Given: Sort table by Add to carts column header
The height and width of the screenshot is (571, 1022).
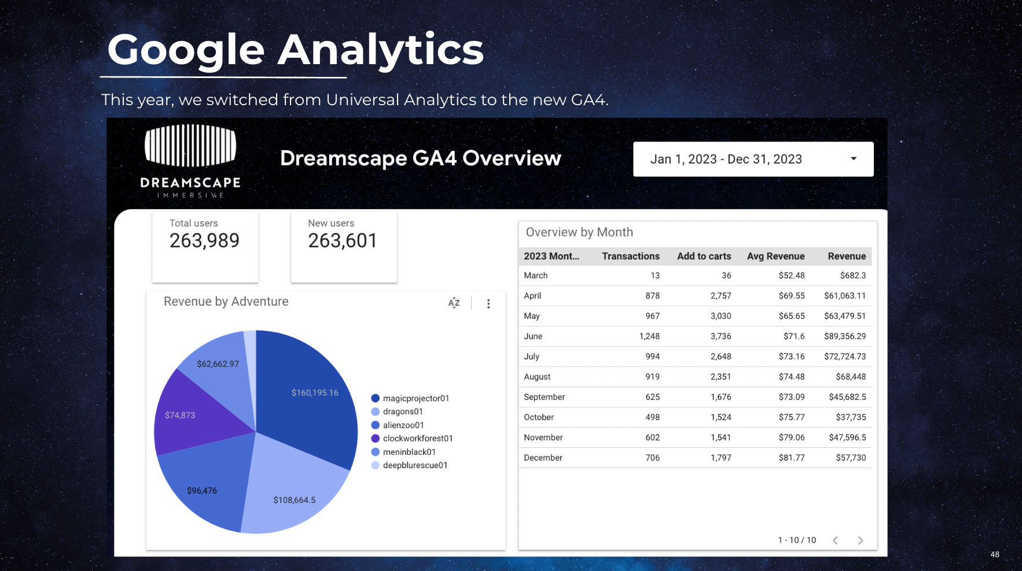Looking at the screenshot, I should click(x=704, y=256).
